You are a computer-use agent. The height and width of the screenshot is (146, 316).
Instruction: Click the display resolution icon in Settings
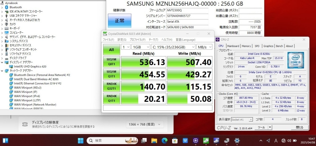tap(25, 124)
